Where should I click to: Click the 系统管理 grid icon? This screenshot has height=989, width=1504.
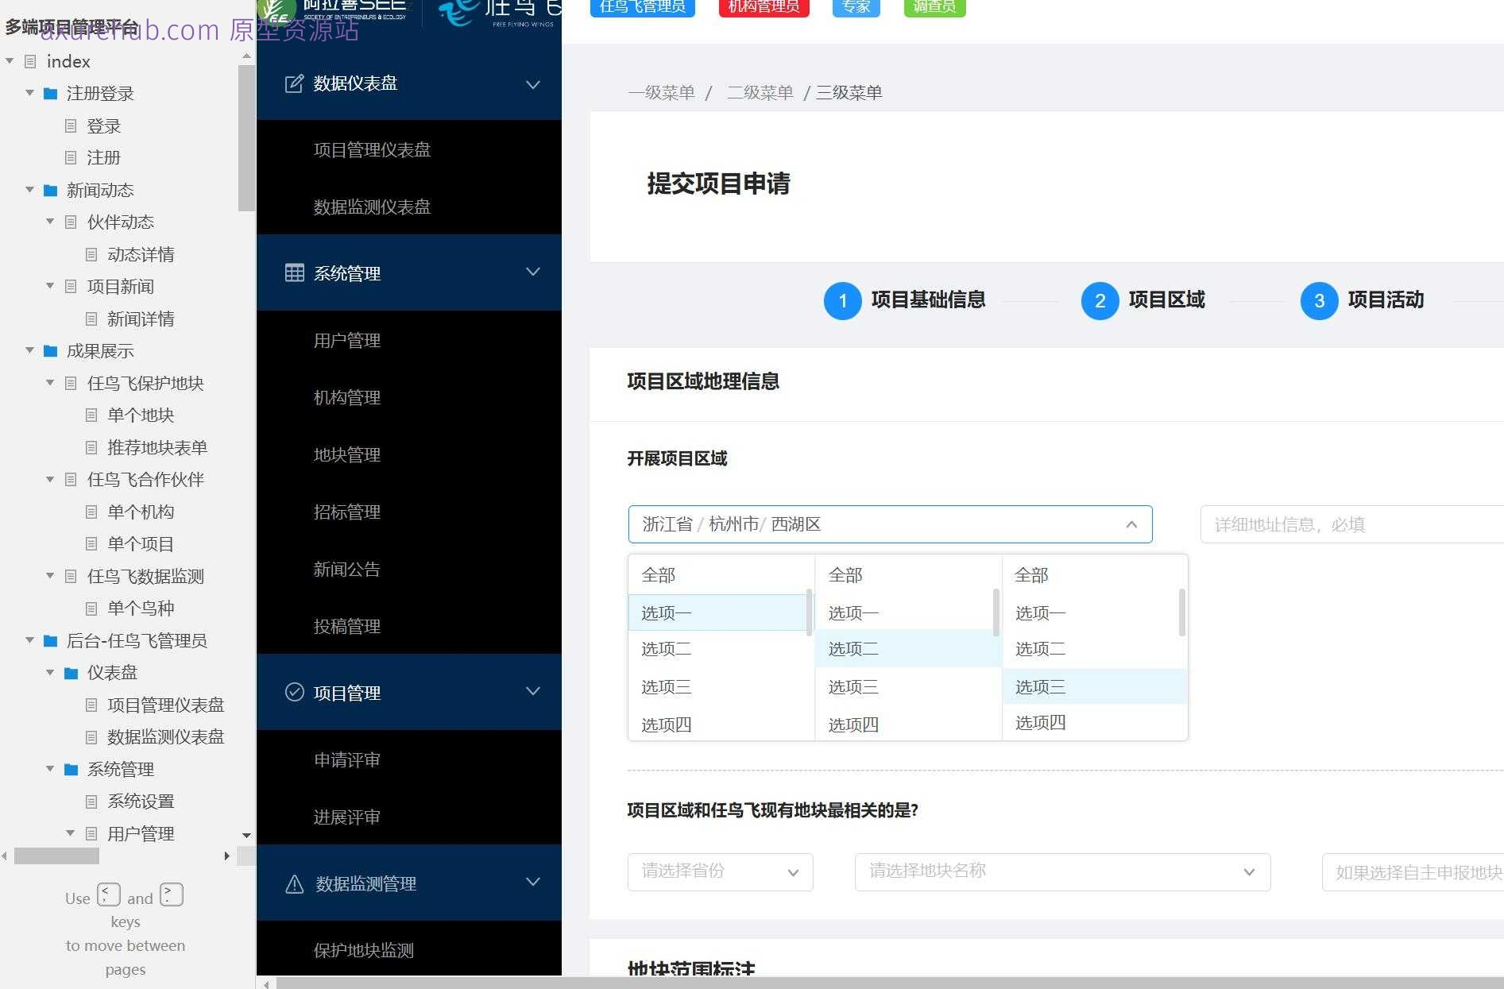coord(294,272)
